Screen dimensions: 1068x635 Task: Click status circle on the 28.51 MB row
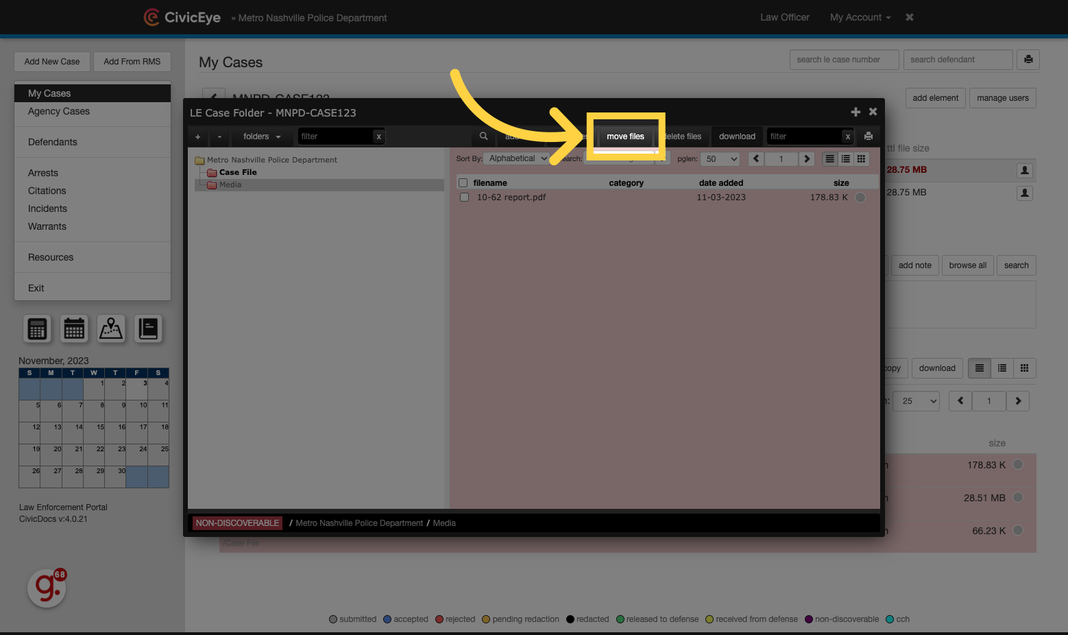tap(1018, 498)
